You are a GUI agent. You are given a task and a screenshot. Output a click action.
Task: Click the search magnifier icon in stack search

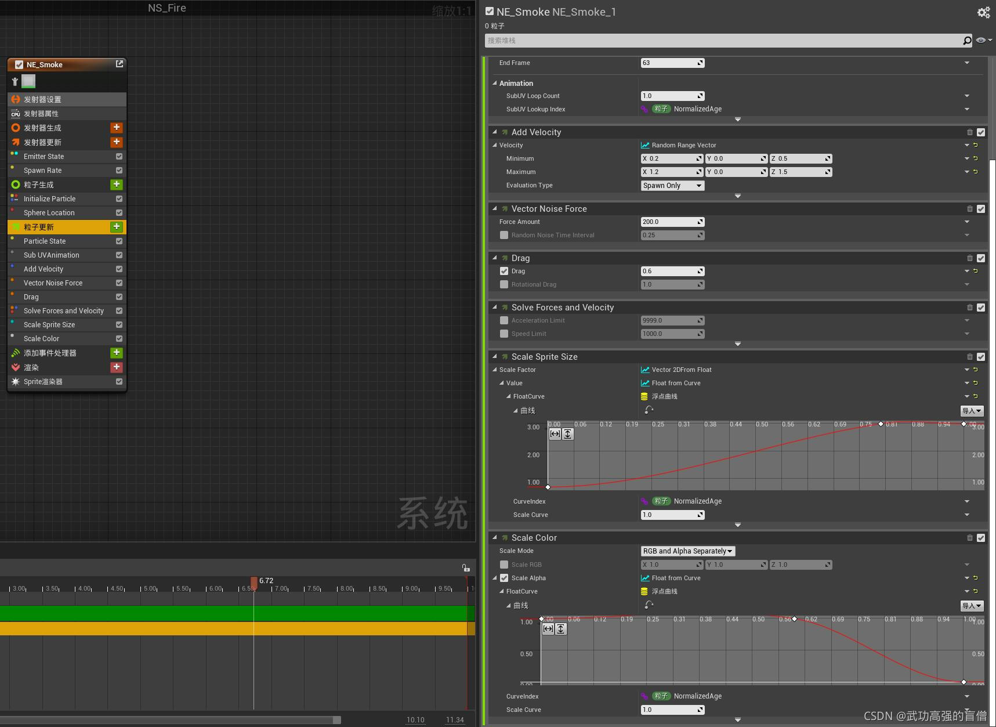coord(967,41)
